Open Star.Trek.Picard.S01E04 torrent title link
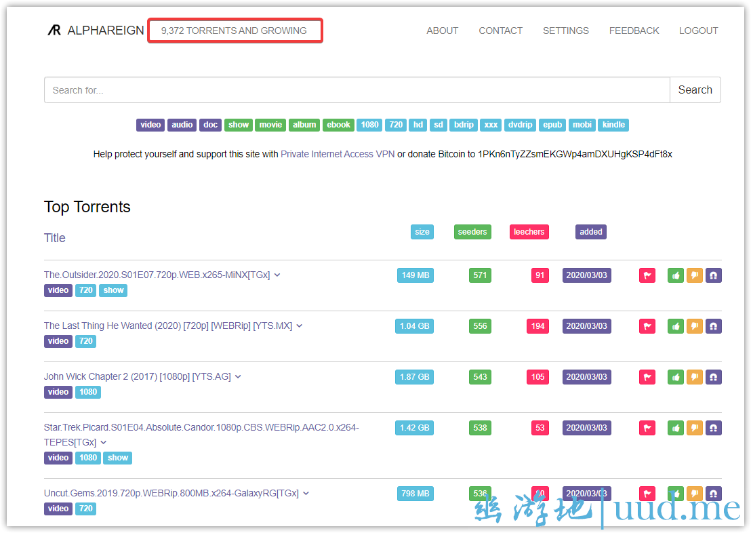The height and width of the screenshot is (533, 751). pos(201,435)
